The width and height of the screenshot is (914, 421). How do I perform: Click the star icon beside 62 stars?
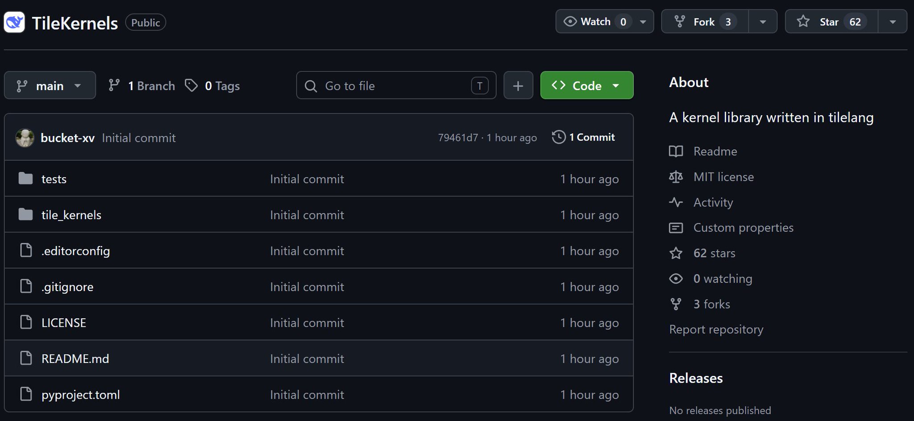coord(676,253)
